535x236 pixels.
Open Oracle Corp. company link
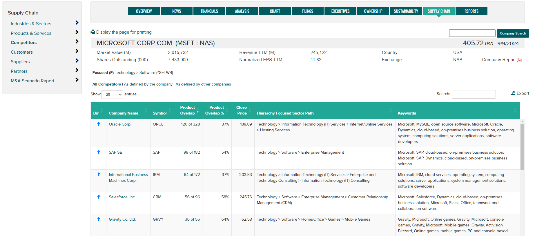120,124
